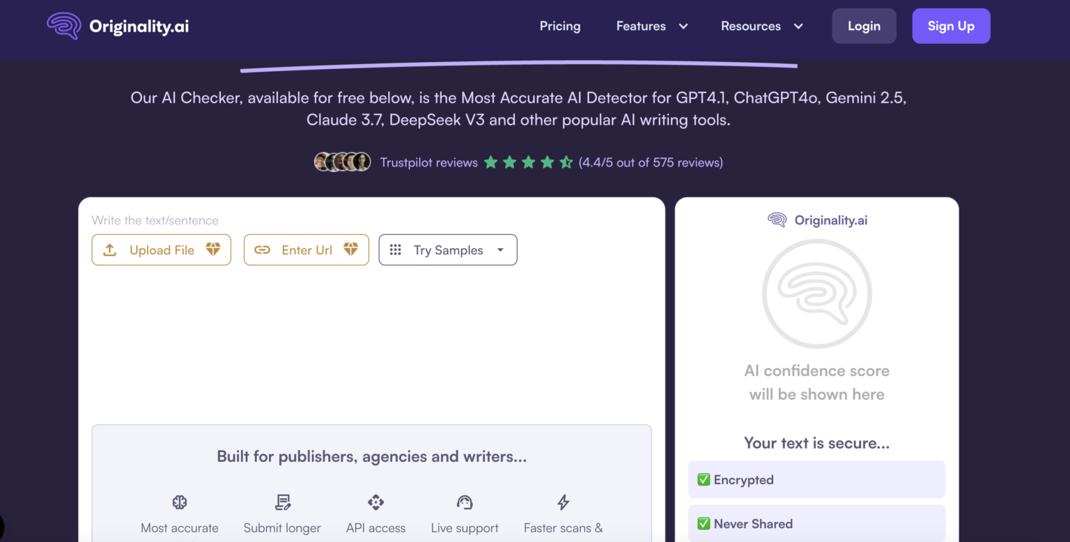Click the chain link icon on Enter Url
The height and width of the screenshot is (542, 1070).
tap(262, 250)
